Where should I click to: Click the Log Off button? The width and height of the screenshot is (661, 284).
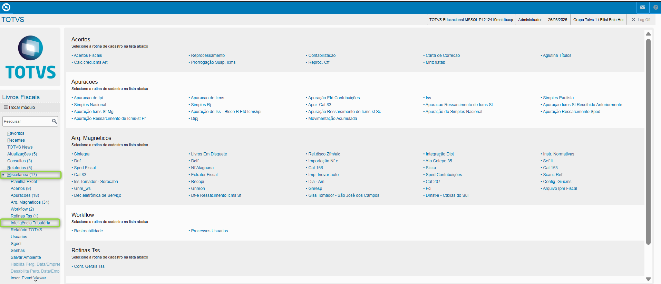coord(641,20)
